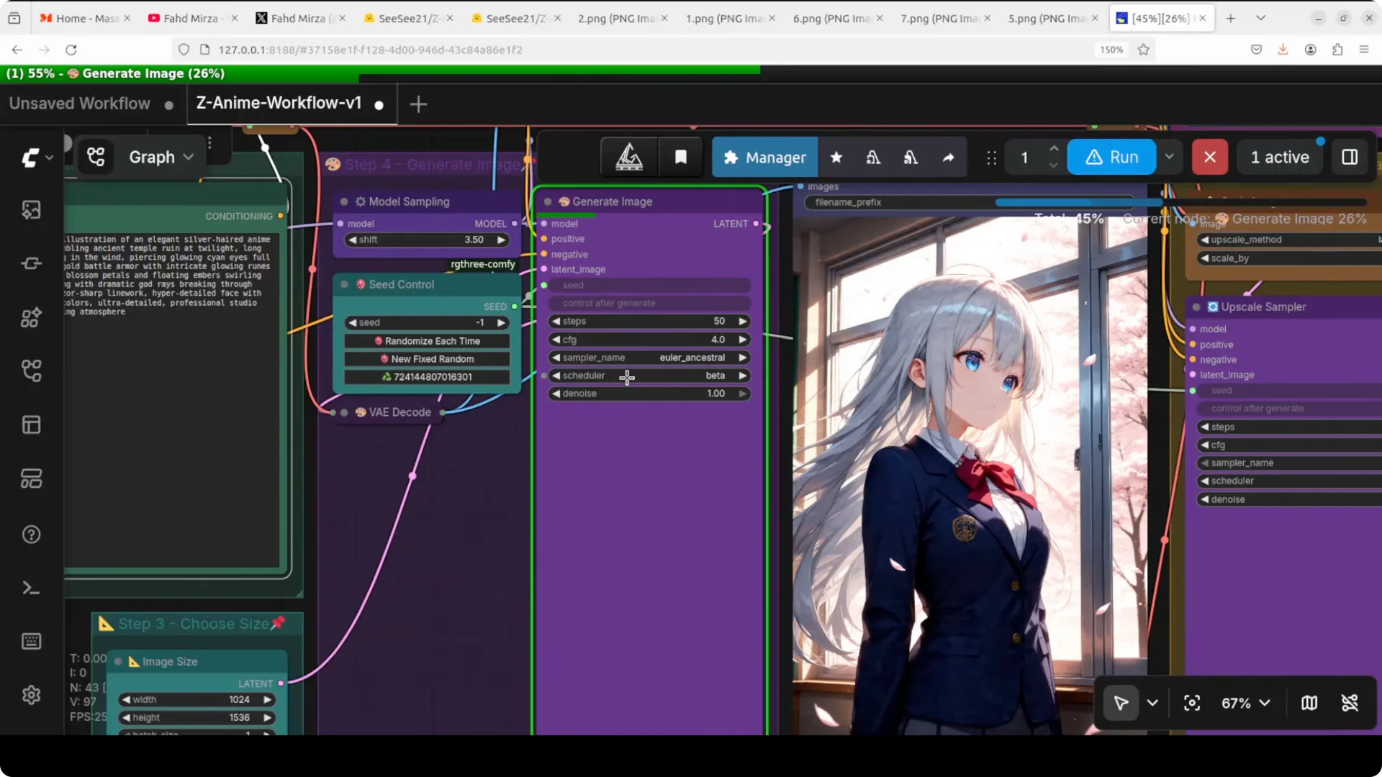Click the 724144807016301 seed button
This screenshot has height=777, width=1382.
tap(427, 377)
